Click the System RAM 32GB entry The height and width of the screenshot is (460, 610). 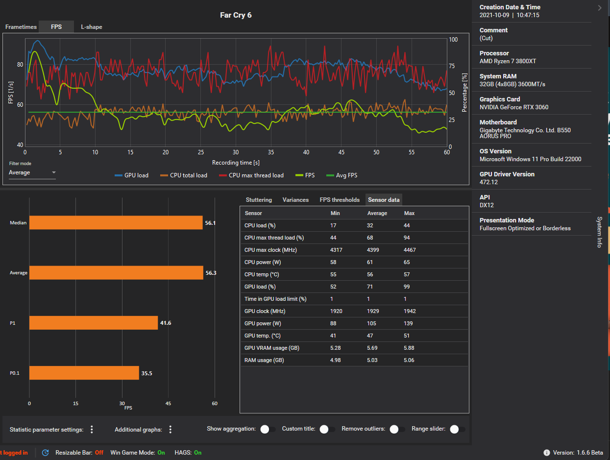[532, 80]
